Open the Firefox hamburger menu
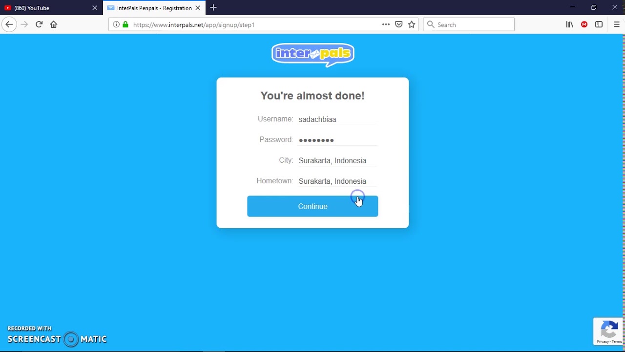 (617, 24)
